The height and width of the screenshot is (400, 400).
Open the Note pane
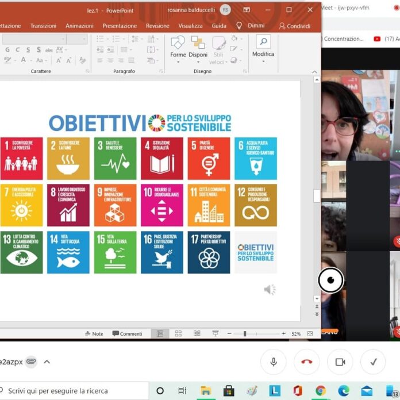pos(94,334)
